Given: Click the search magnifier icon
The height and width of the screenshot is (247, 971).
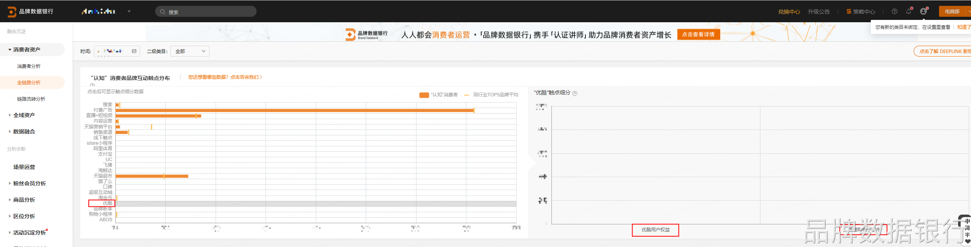Looking at the screenshot, I should pos(163,12).
